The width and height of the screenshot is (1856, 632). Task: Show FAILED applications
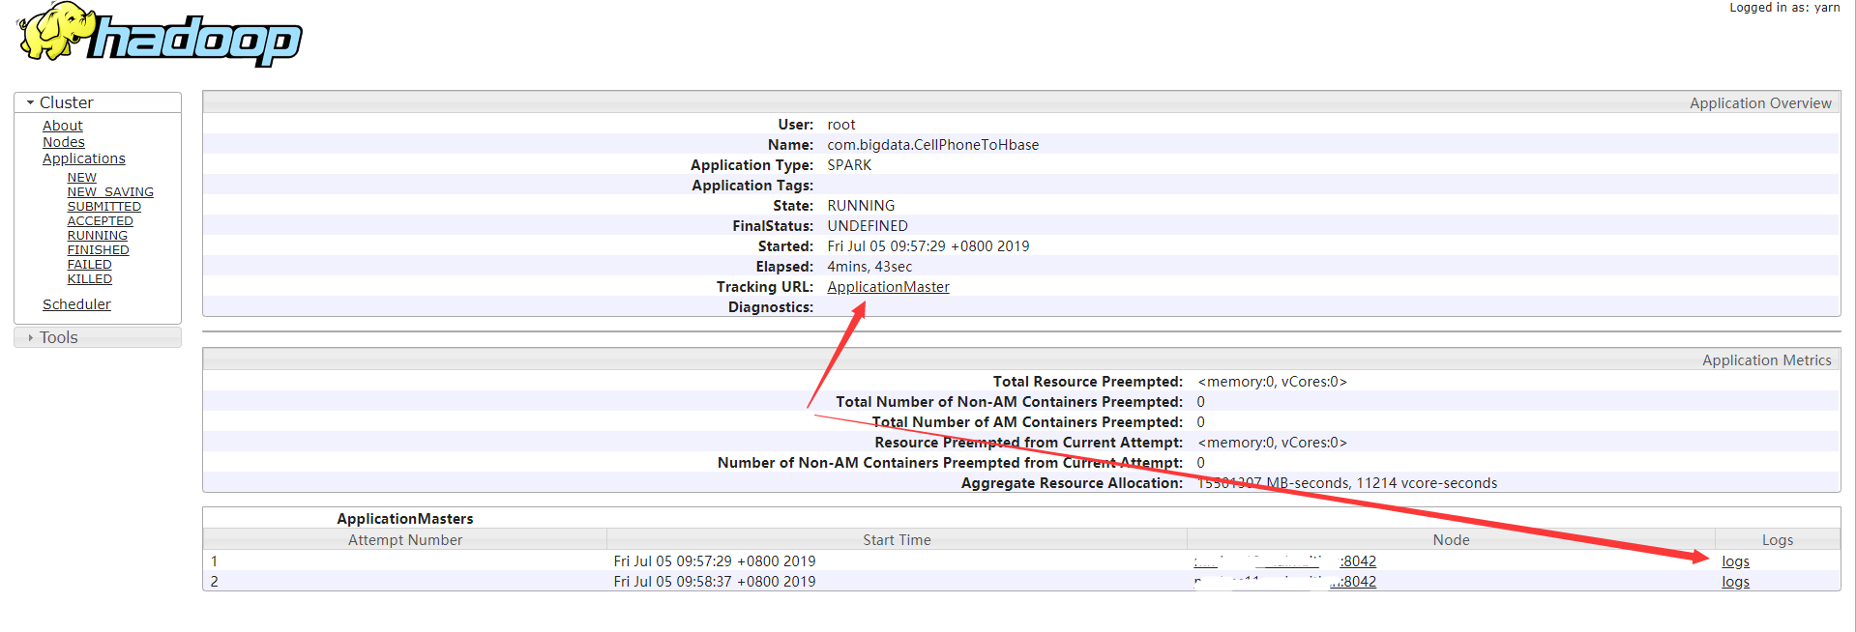click(x=90, y=265)
